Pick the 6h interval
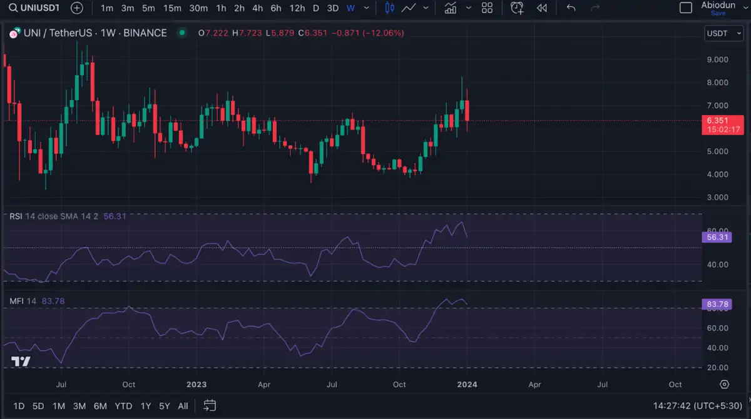751x419 pixels. (x=276, y=8)
